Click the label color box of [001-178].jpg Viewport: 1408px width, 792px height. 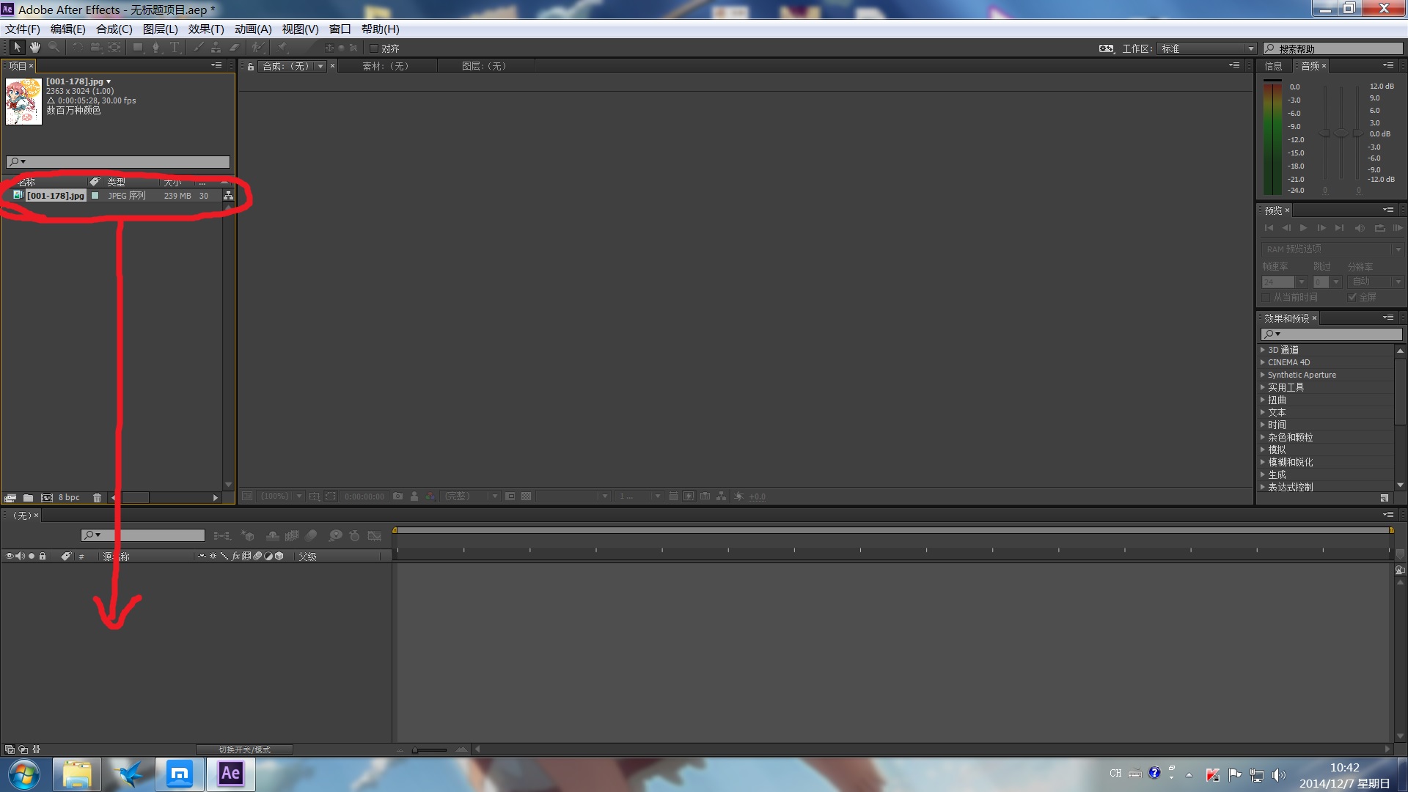click(x=95, y=196)
